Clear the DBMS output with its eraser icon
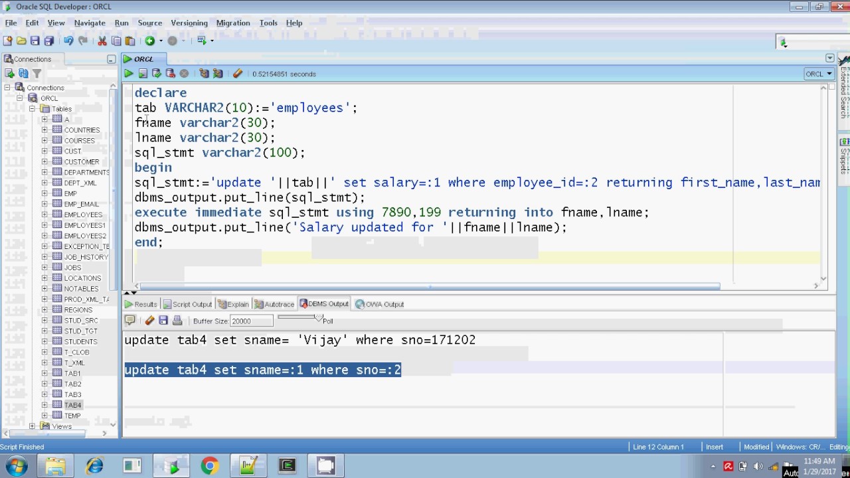This screenshot has height=478, width=850. [149, 321]
